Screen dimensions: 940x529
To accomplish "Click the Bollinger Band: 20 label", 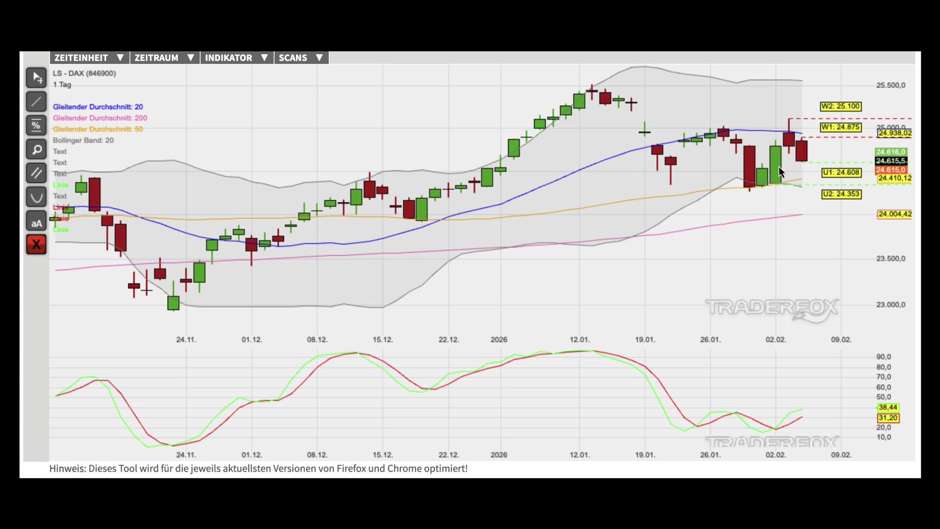I will [83, 141].
